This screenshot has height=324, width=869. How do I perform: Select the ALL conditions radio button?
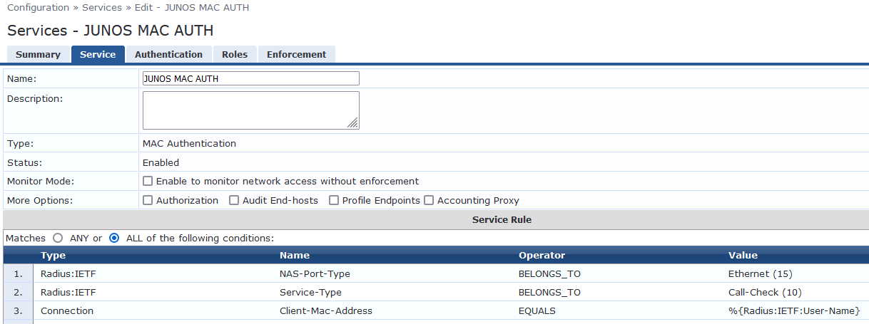[114, 239]
